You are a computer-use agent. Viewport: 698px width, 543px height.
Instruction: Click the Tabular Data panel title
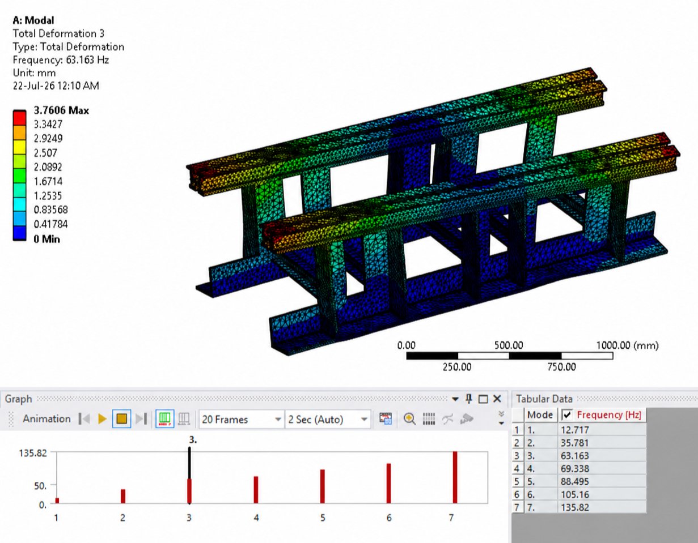click(544, 399)
